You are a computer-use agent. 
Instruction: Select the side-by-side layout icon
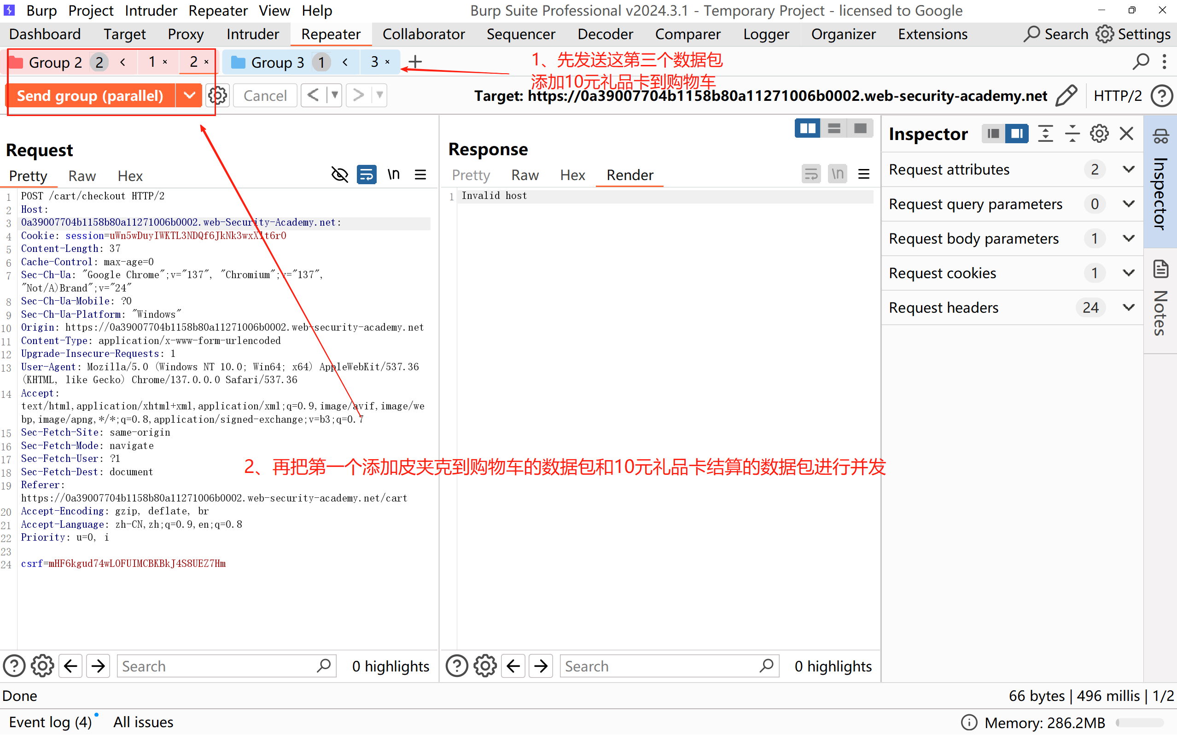(x=807, y=128)
